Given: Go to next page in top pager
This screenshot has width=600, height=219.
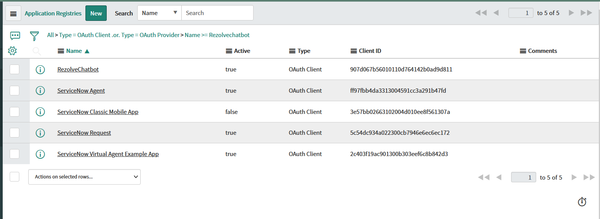Looking at the screenshot, I should (571, 13).
